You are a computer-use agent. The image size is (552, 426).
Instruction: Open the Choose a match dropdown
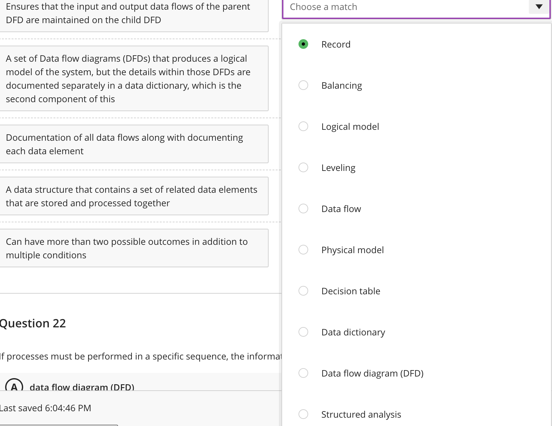coord(415,7)
